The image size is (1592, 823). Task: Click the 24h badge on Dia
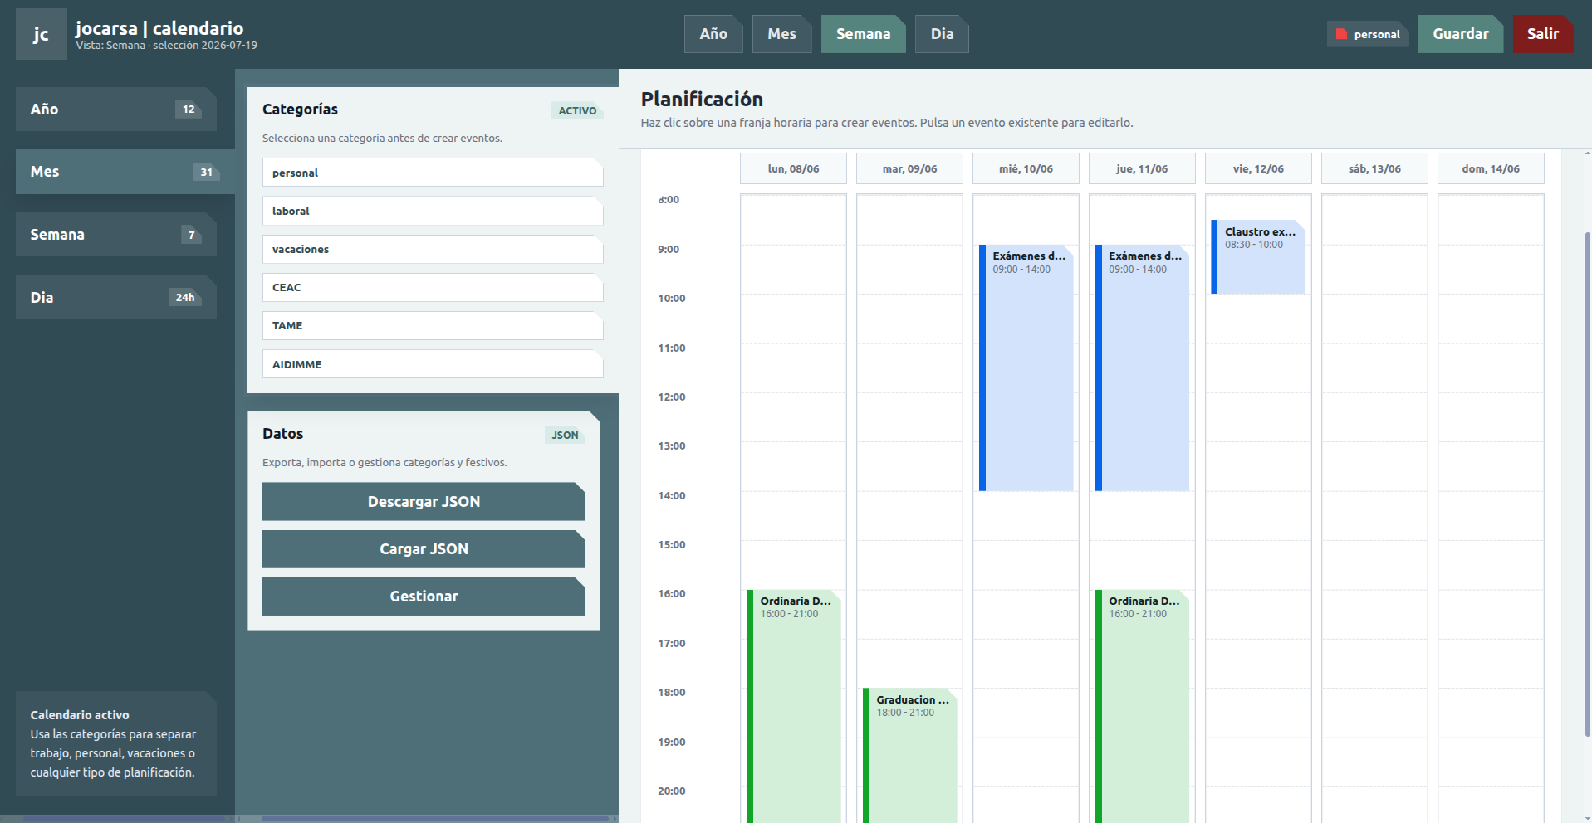185,297
